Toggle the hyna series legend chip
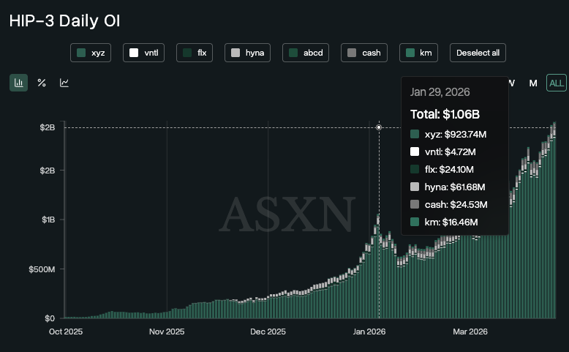The width and height of the screenshot is (569, 352). [x=247, y=53]
